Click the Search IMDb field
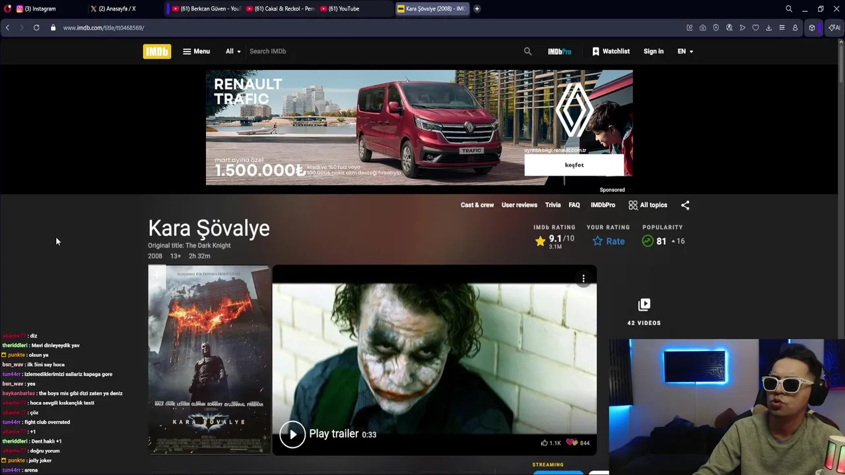This screenshot has height=475, width=845. (383, 51)
